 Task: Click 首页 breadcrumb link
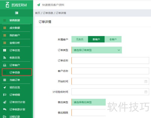pos(37,13)
